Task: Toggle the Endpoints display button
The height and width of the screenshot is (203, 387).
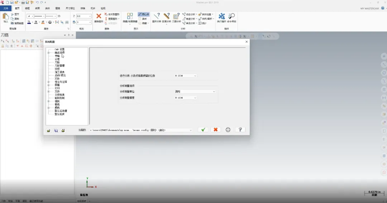Action: tap(143, 19)
